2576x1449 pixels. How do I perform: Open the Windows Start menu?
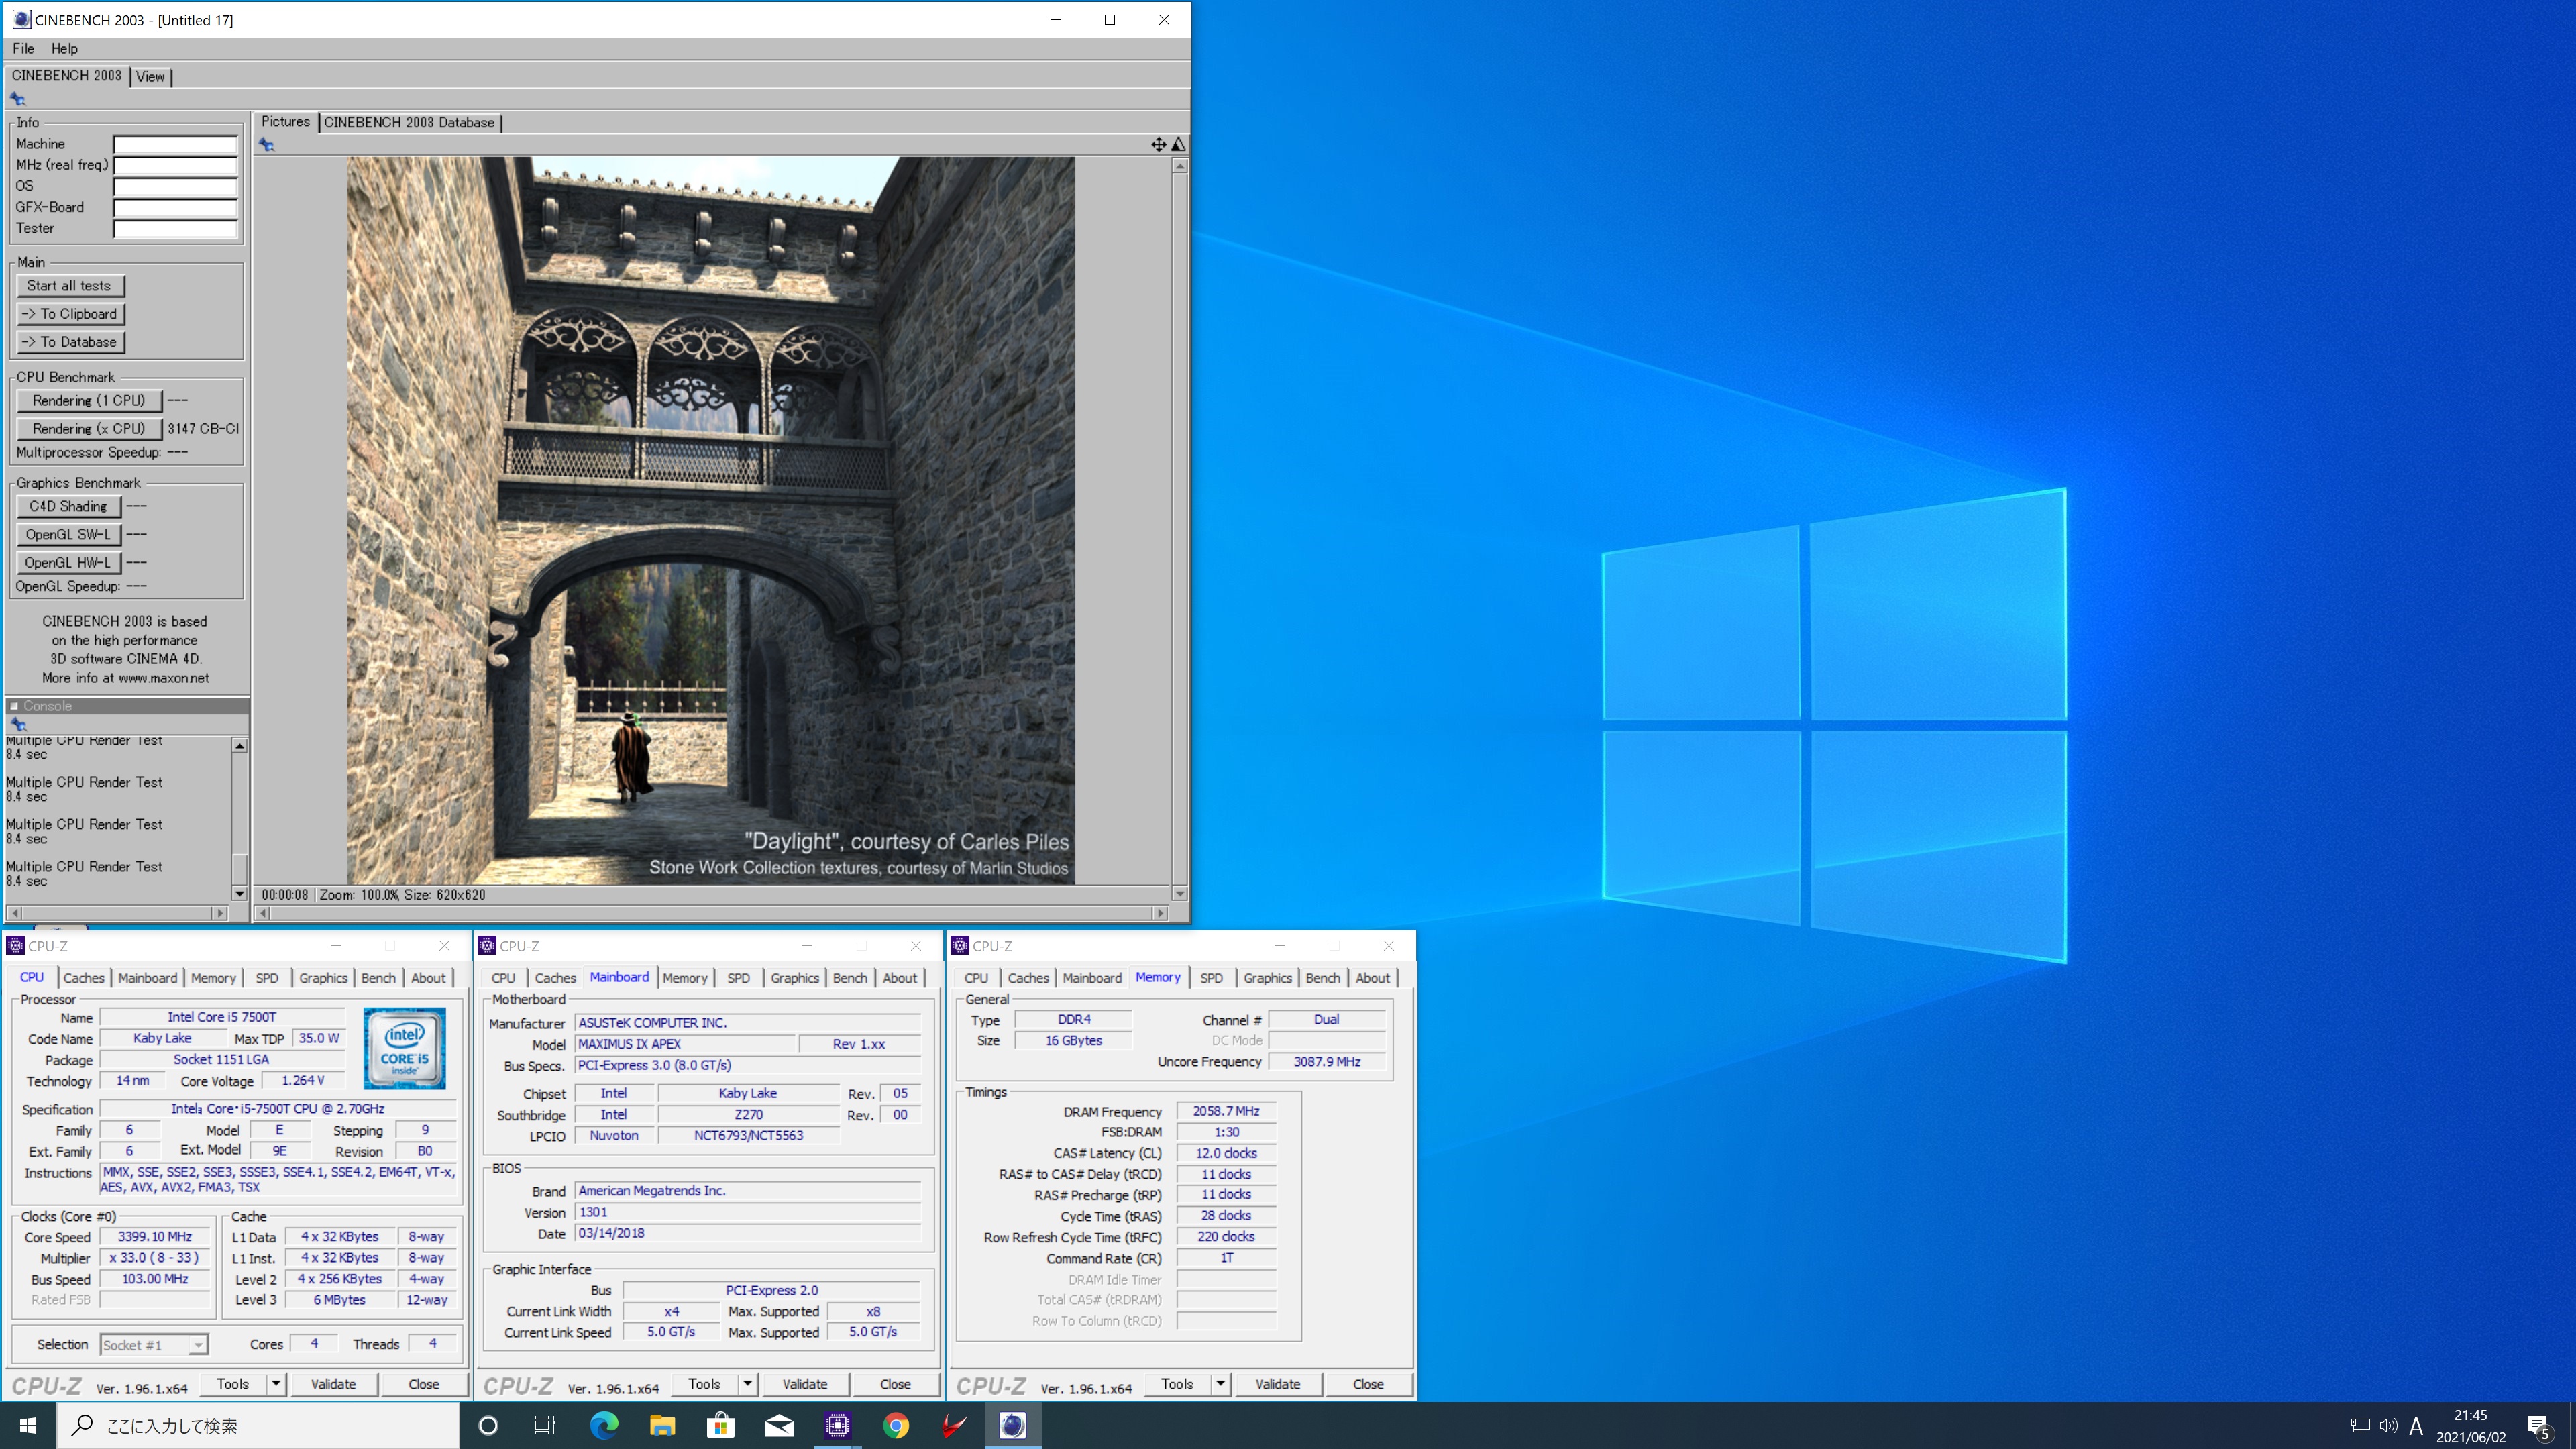pyautogui.click(x=28, y=1425)
